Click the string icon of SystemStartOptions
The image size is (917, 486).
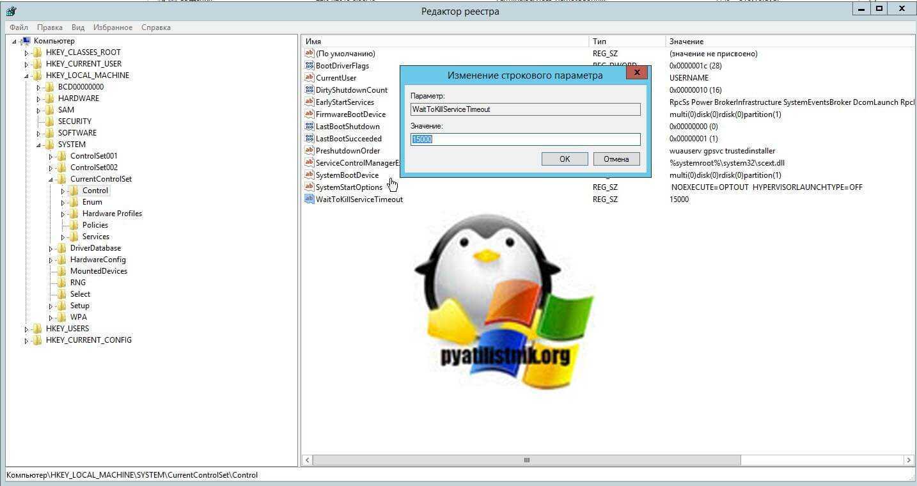click(310, 187)
